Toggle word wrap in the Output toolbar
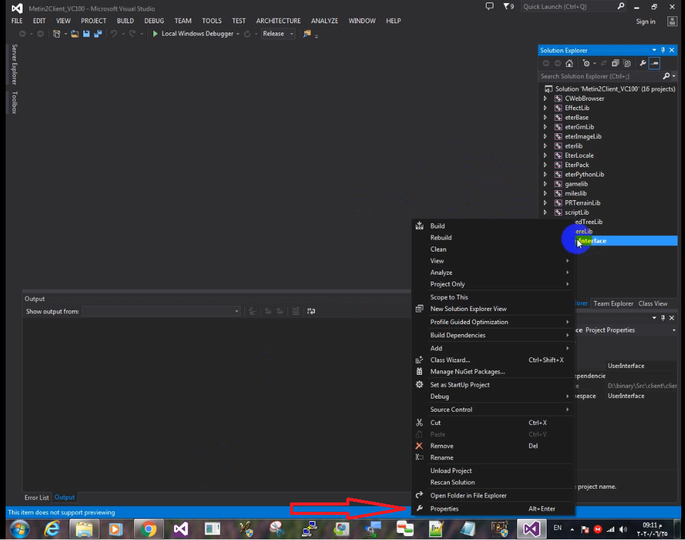Image resolution: width=685 pixels, height=540 pixels. (311, 311)
